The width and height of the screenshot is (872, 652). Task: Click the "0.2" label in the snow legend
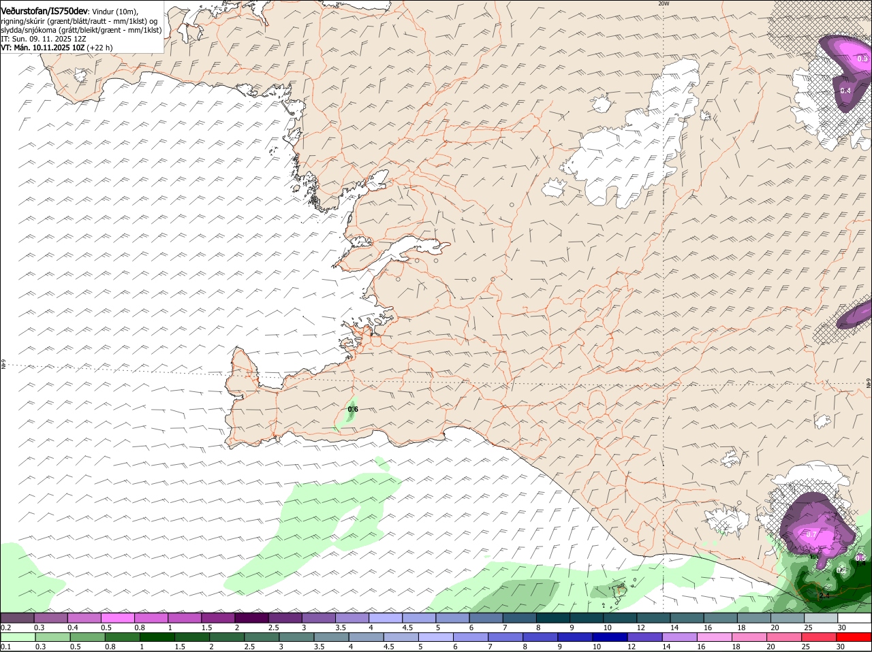pyautogui.click(x=5, y=627)
